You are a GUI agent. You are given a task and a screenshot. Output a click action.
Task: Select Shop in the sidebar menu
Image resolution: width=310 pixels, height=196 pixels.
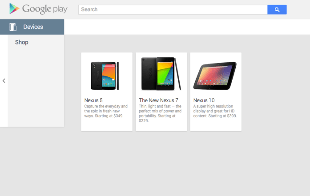[22, 42]
